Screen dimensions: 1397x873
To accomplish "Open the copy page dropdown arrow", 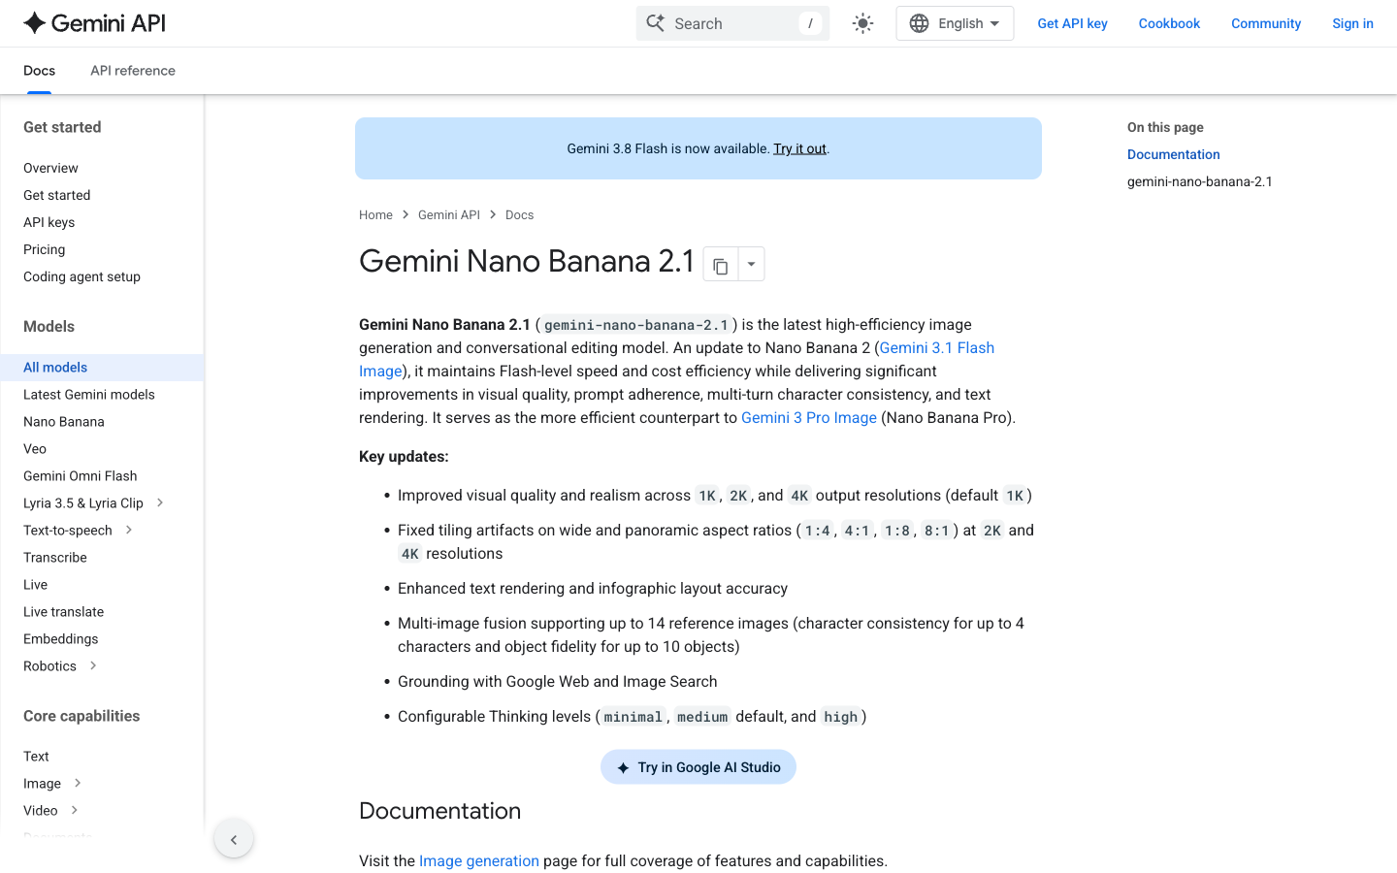I will coord(751,264).
